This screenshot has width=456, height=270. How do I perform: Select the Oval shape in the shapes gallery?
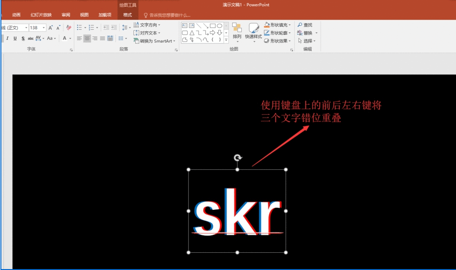click(220, 25)
